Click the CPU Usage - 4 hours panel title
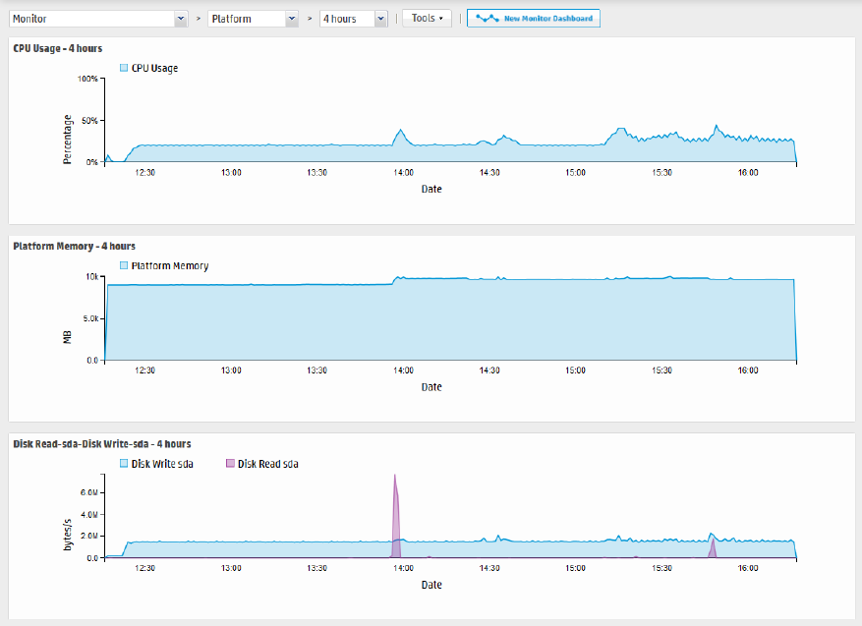This screenshot has width=862, height=626. (58, 48)
